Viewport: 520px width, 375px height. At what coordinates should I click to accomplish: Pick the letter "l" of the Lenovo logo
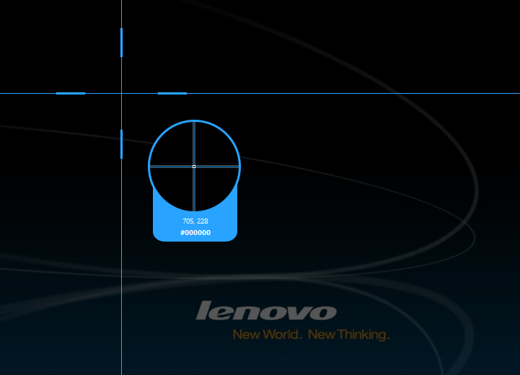203,310
